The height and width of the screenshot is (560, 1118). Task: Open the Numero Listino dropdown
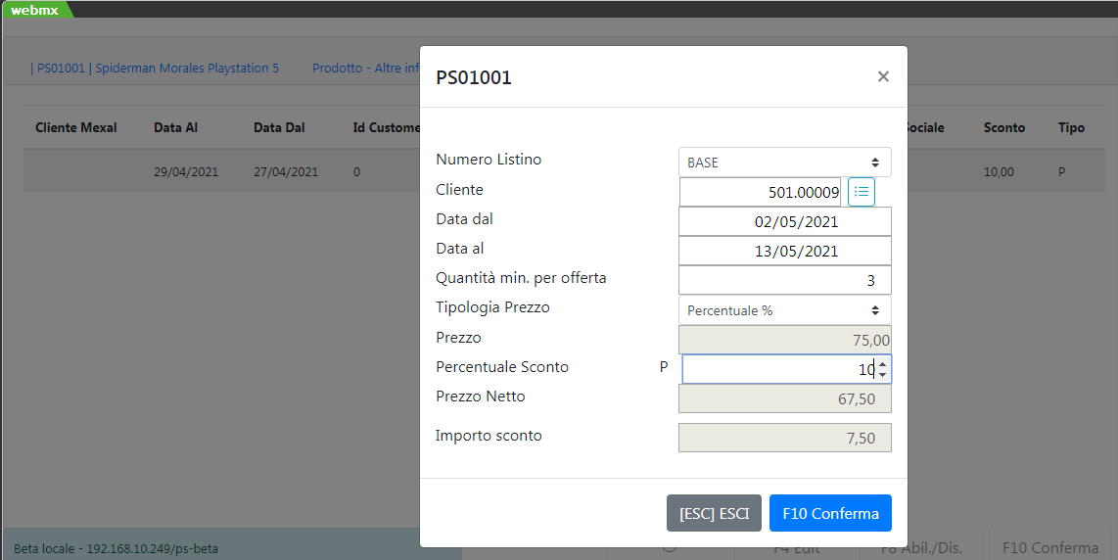click(784, 163)
